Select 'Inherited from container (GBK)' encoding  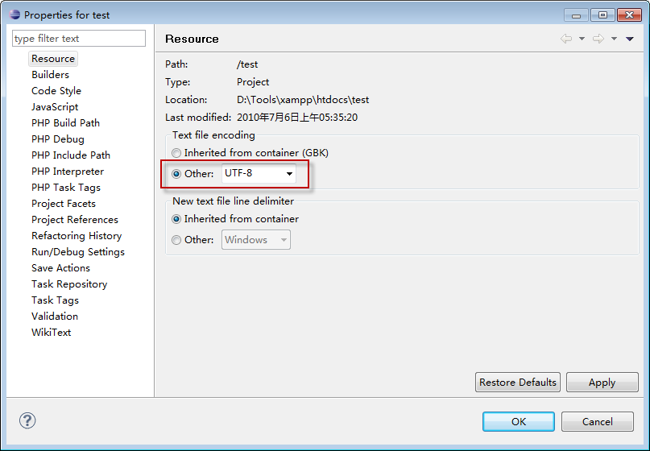pos(176,153)
